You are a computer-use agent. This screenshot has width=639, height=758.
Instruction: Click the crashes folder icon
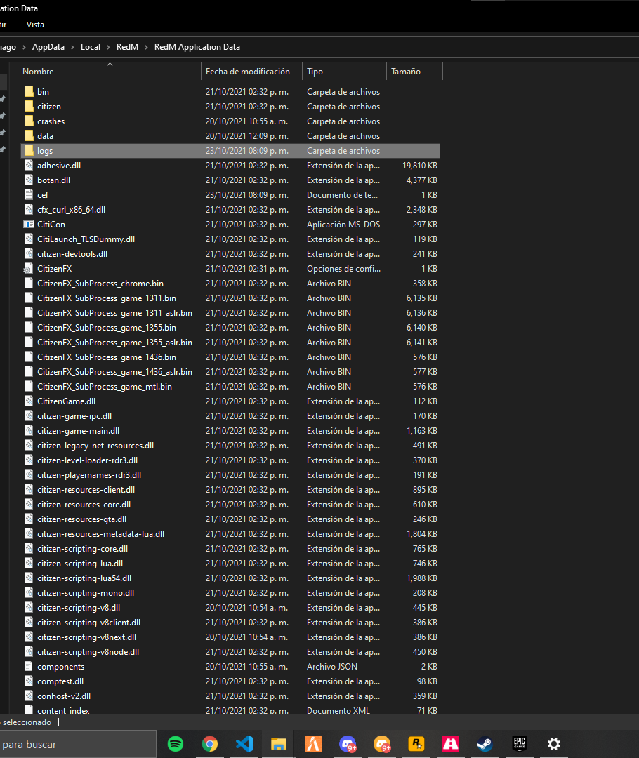29,121
